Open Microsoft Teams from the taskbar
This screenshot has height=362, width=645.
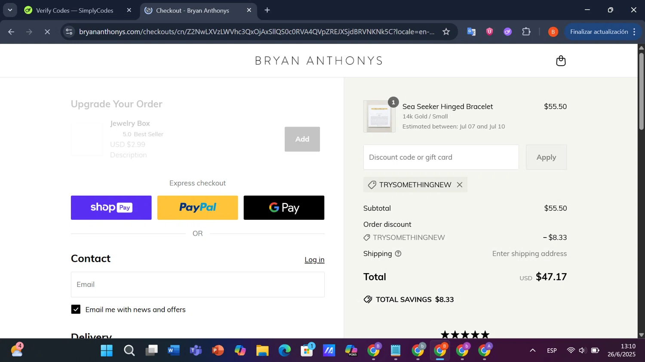click(x=196, y=351)
